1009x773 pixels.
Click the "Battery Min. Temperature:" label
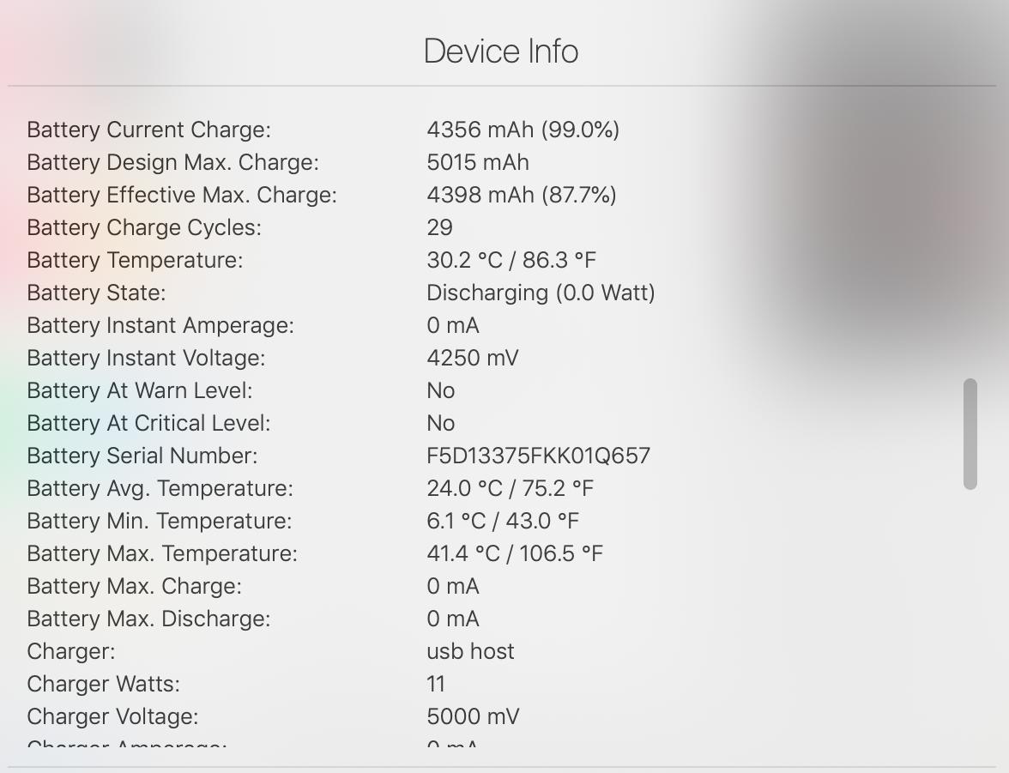click(x=160, y=521)
